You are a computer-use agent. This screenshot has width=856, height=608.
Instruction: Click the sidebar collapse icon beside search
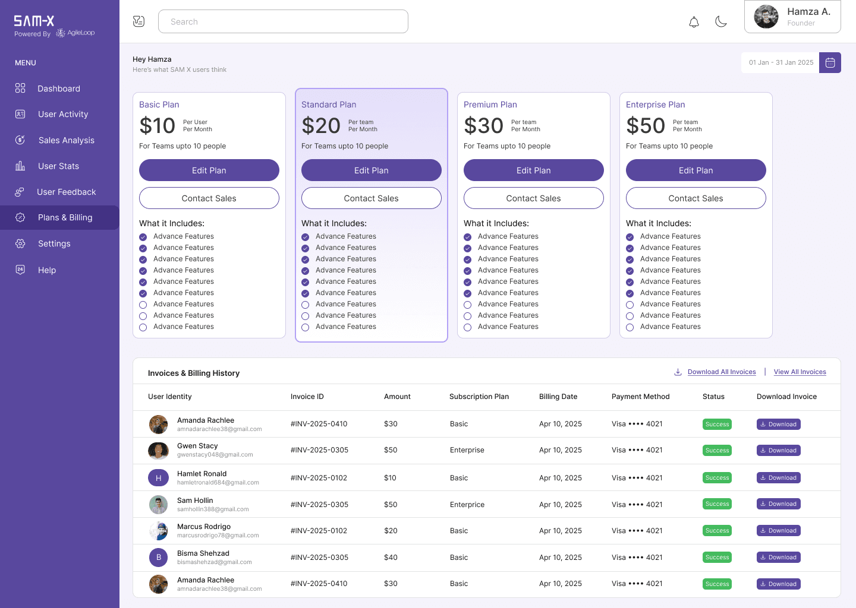[x=139, y=21]
